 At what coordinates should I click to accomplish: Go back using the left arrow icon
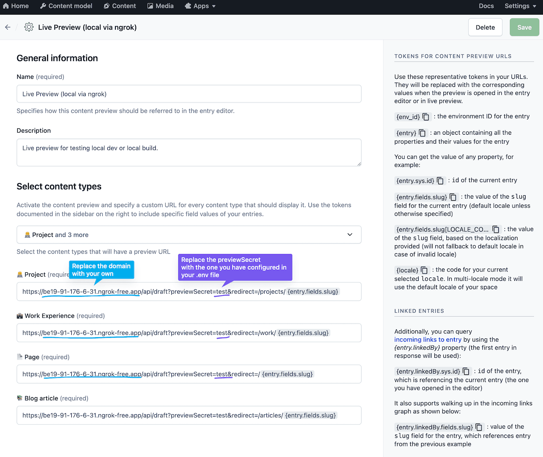(x=8, y=27)
